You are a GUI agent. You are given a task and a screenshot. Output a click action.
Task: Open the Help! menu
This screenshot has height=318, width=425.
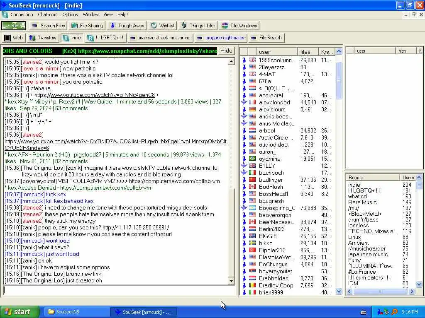pyautogui.click(x=122, y=14)
